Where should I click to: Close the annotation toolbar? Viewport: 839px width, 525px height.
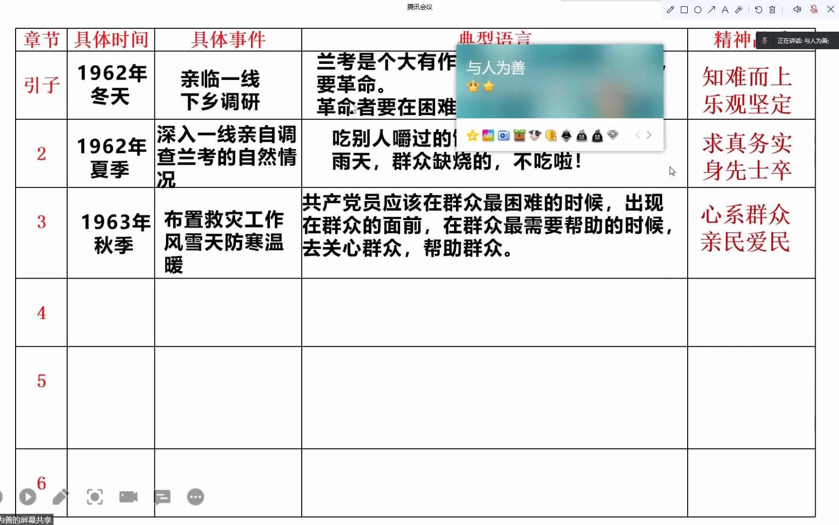click(831, 9)
